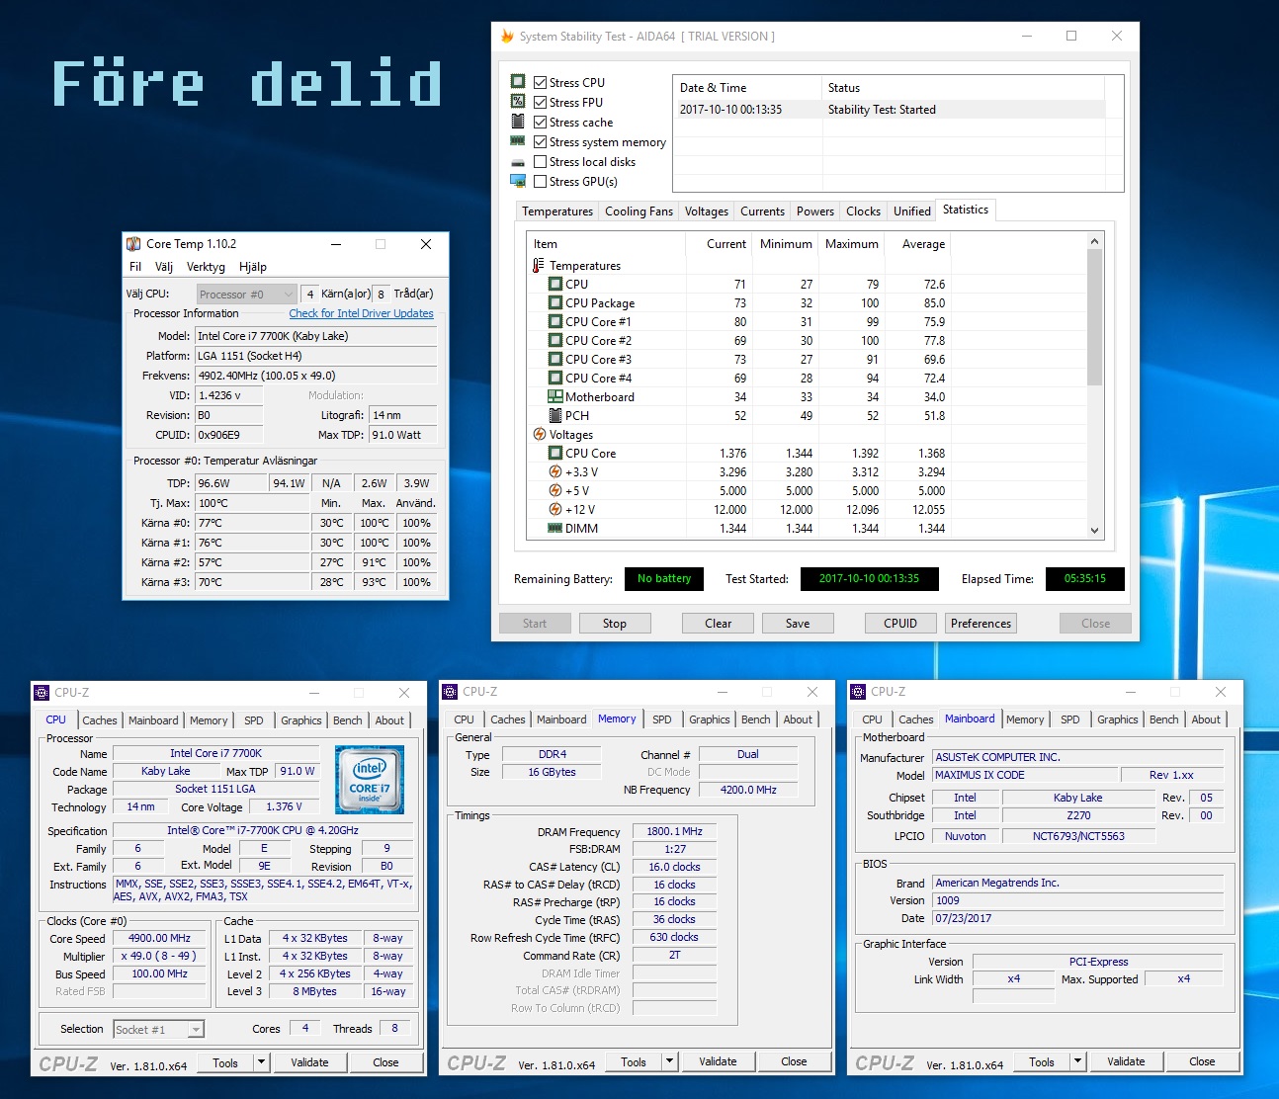Click the Core Temp title bar icon
1279x1099 pixels.
pos(133,244)
